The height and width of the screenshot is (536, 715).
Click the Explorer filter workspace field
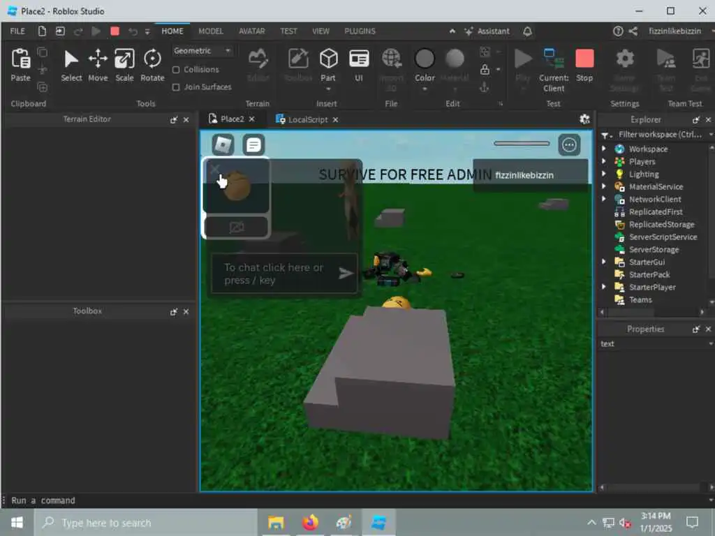pos(660,135)
